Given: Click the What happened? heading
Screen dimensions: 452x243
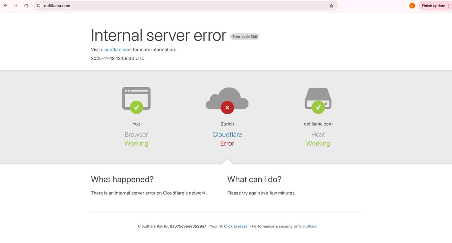Looking at the screenshot, I should [x=122, y=179].
